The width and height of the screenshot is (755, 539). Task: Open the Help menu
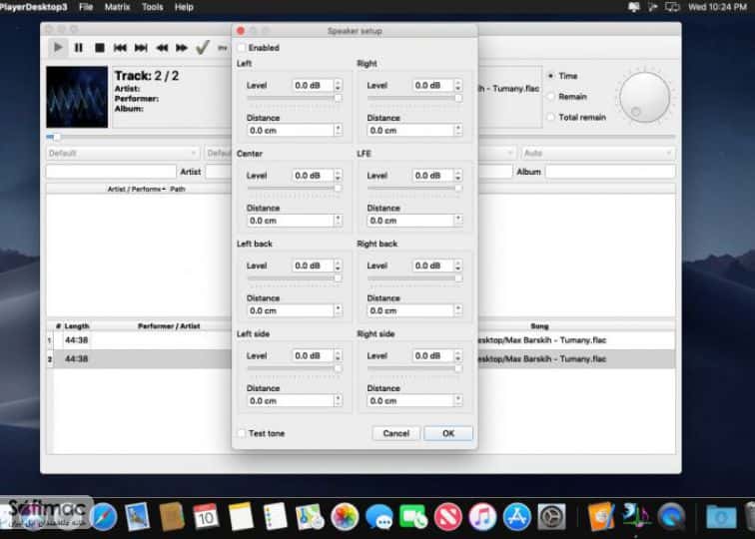184,7
